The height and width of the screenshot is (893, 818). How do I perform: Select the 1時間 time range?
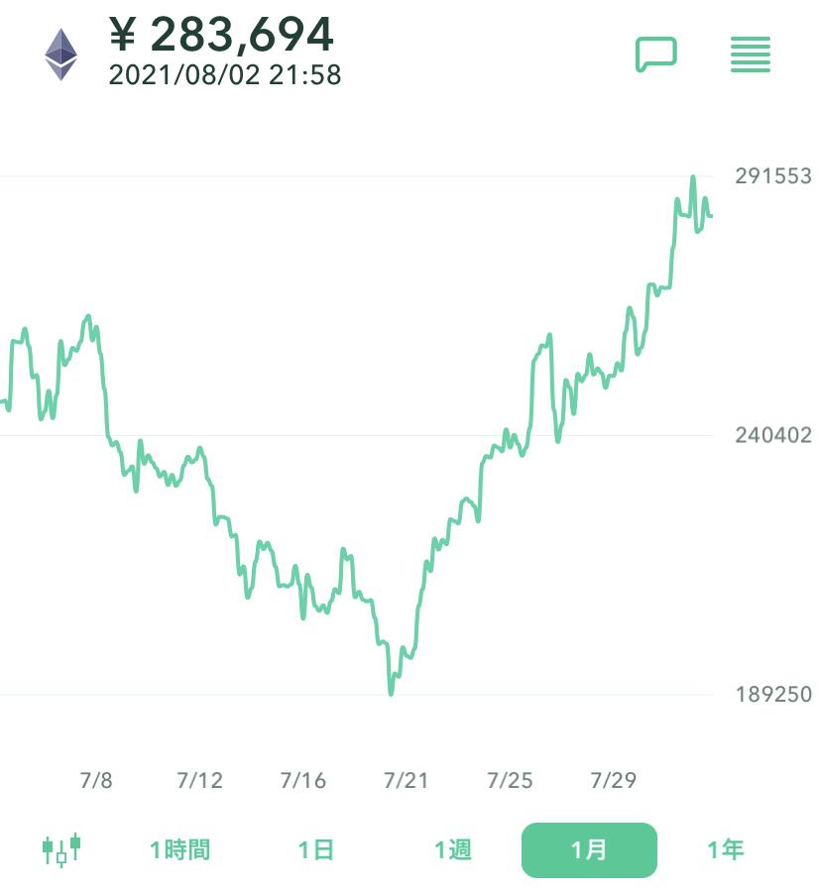(180, 849)
